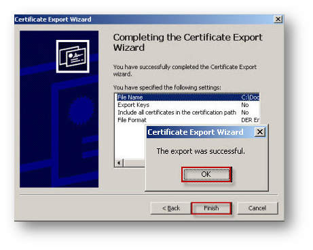Viewport: 313px width, 250px height.
Task: Click the Finish button
Action: coord(211,208)
